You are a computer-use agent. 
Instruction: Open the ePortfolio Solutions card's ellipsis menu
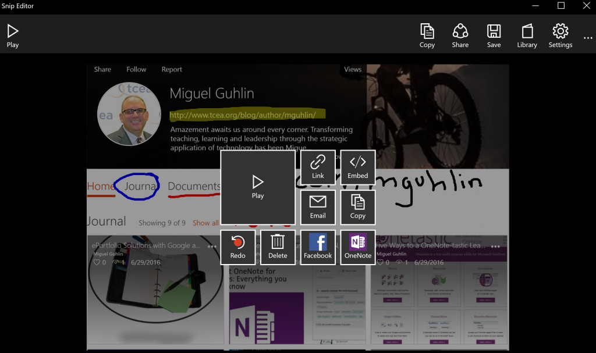tap(212, 246)
